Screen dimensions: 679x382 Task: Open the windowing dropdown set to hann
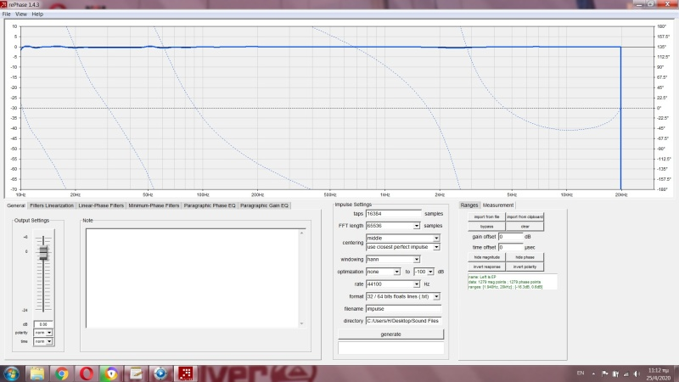(x=417, y=259)
